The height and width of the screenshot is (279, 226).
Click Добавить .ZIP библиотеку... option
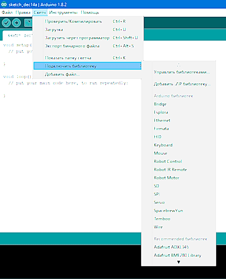pyautogui.click(x=182, y=84)
